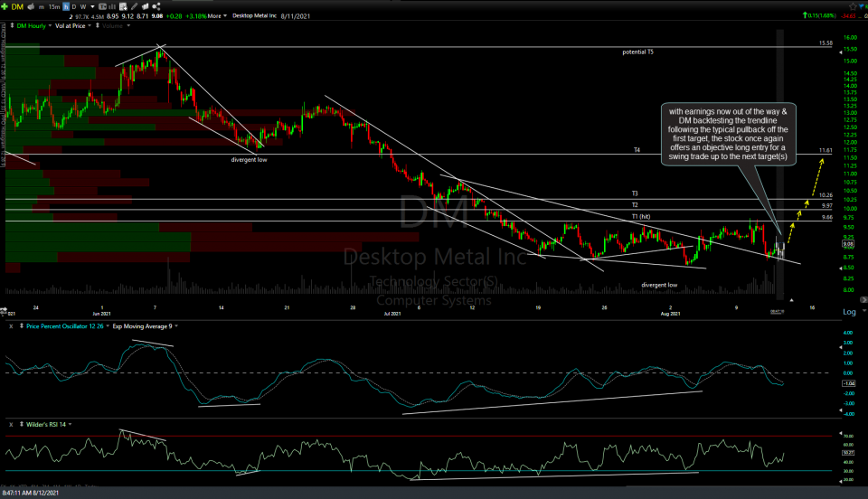Open the Volume indicator menu
Screen dimensions: 868x499
click(112, 25)
